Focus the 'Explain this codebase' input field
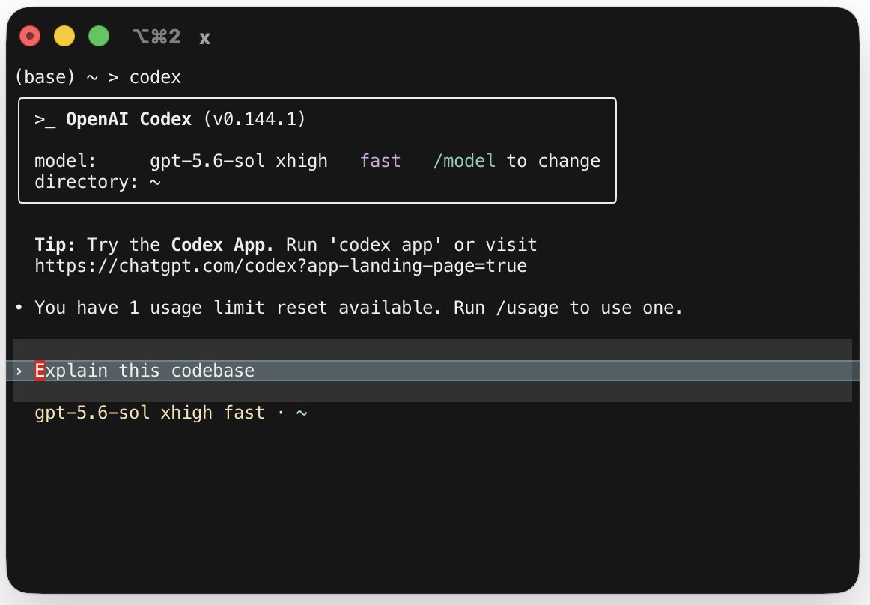Screen dimensions: 870x605 click(x=433, y=371)
